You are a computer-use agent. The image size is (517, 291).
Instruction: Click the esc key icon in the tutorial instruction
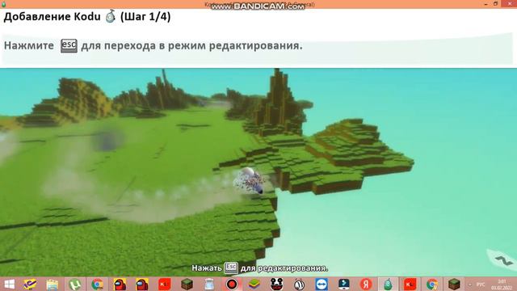[x=69, y=45]
